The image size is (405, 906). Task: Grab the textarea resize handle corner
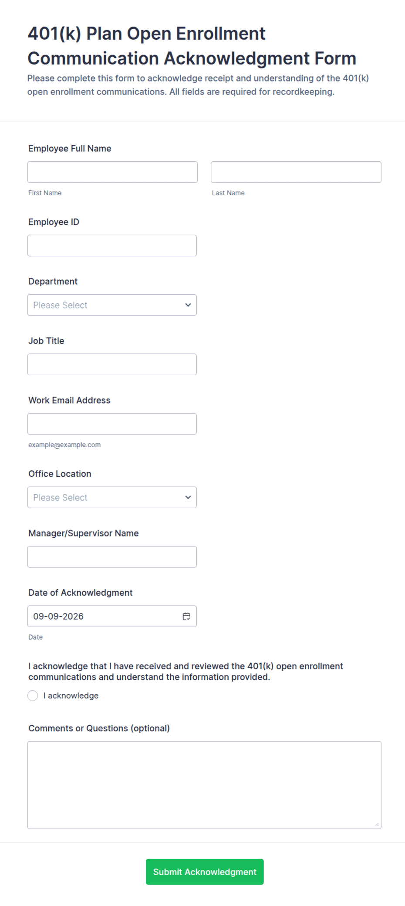(x=377, y=825)
